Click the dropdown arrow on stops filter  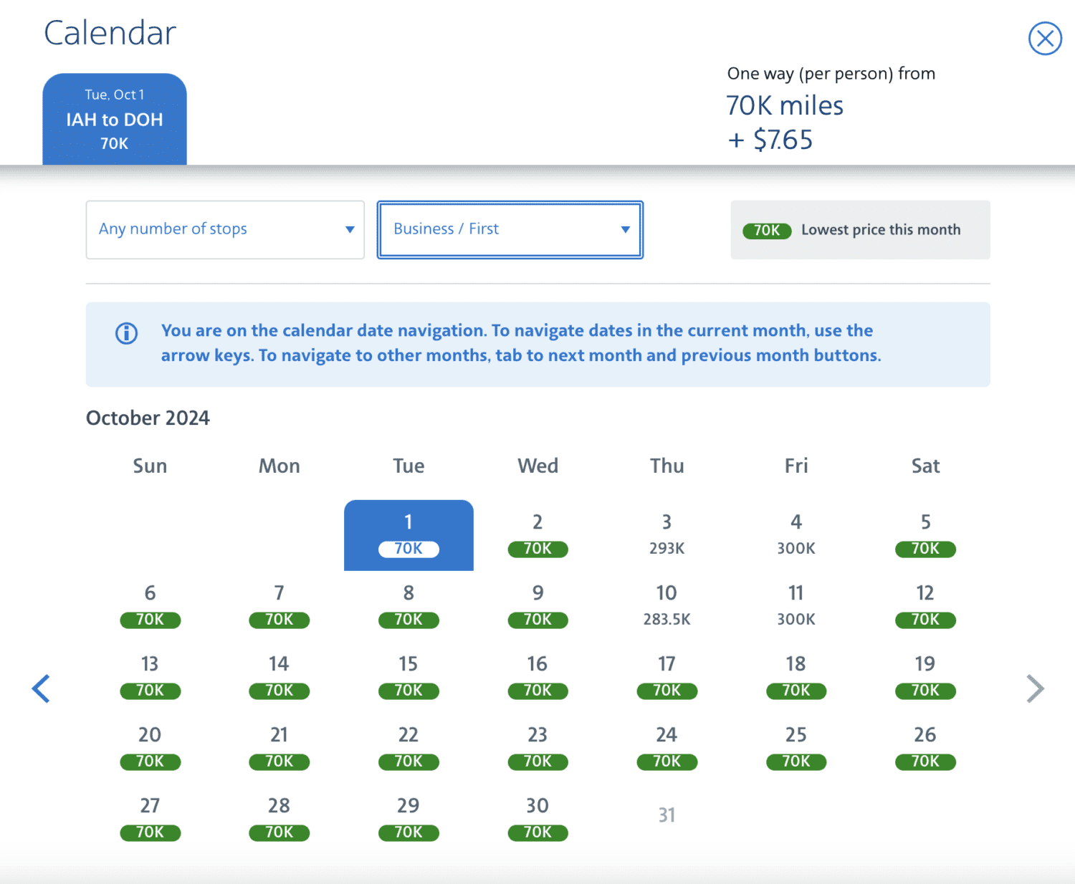(349, 229)
